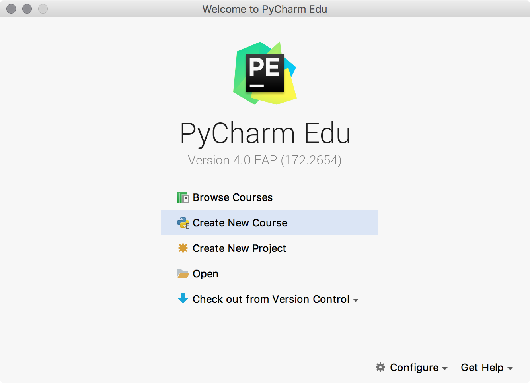Minimize the welcome window

(x=27, y=8)
